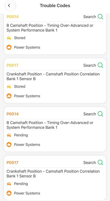Select the Search label on pending P0014
The width and height of the screenshot is (110, 201).
(x=90, y=114)
